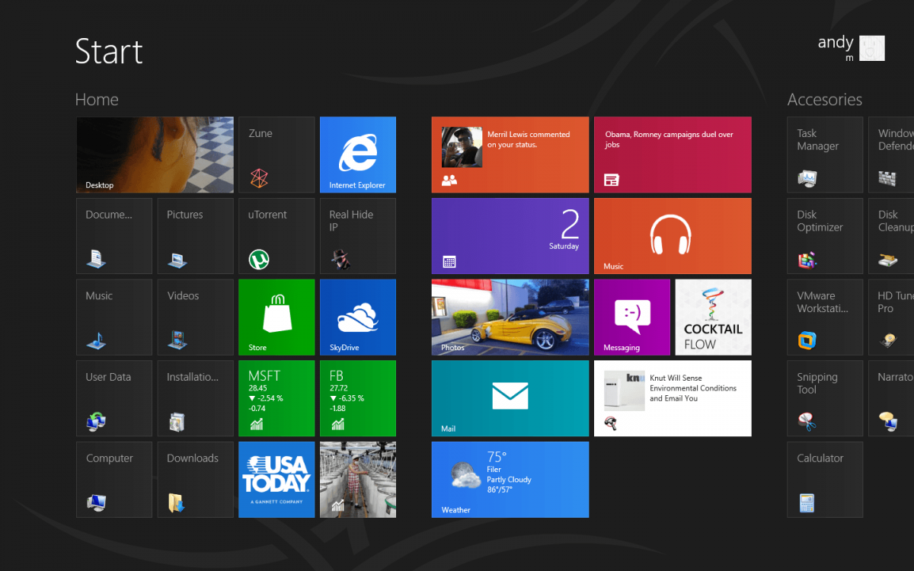Open the Weather tile showing 75°
The image size is (914, 571).
510,480
